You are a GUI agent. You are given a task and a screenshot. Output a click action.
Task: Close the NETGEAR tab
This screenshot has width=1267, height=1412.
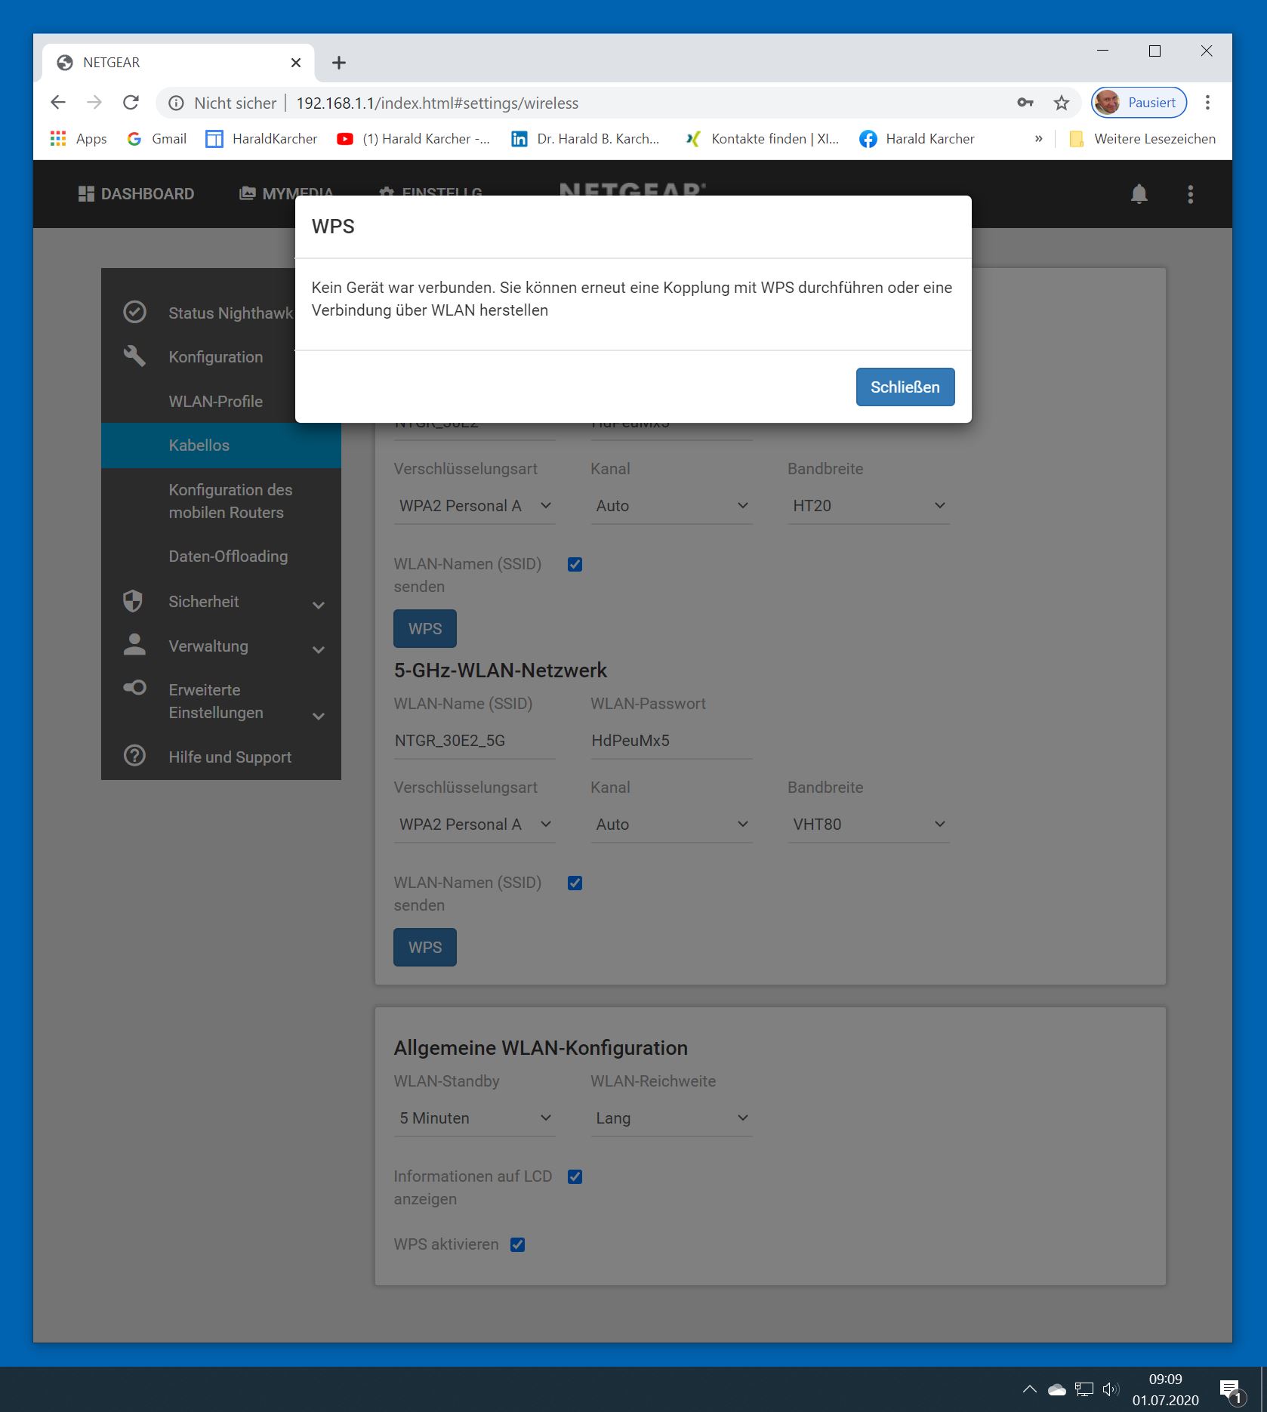296,63
